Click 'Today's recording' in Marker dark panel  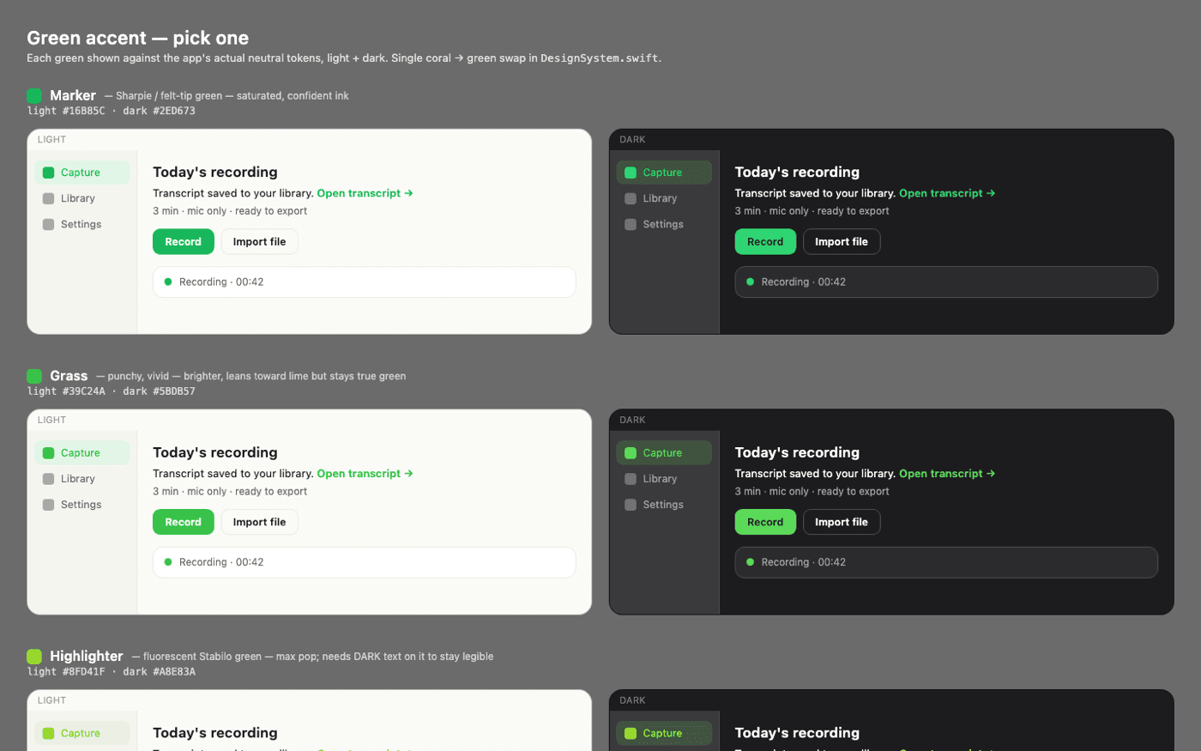pyautogui.click(x=797, y=172)
